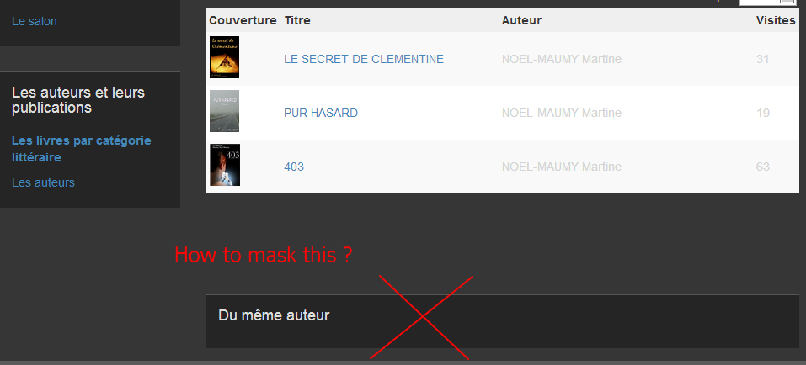This screenshot has height=365, width=806.
Task: Sort the table by Auteur column
Action: tap(521, 20)
